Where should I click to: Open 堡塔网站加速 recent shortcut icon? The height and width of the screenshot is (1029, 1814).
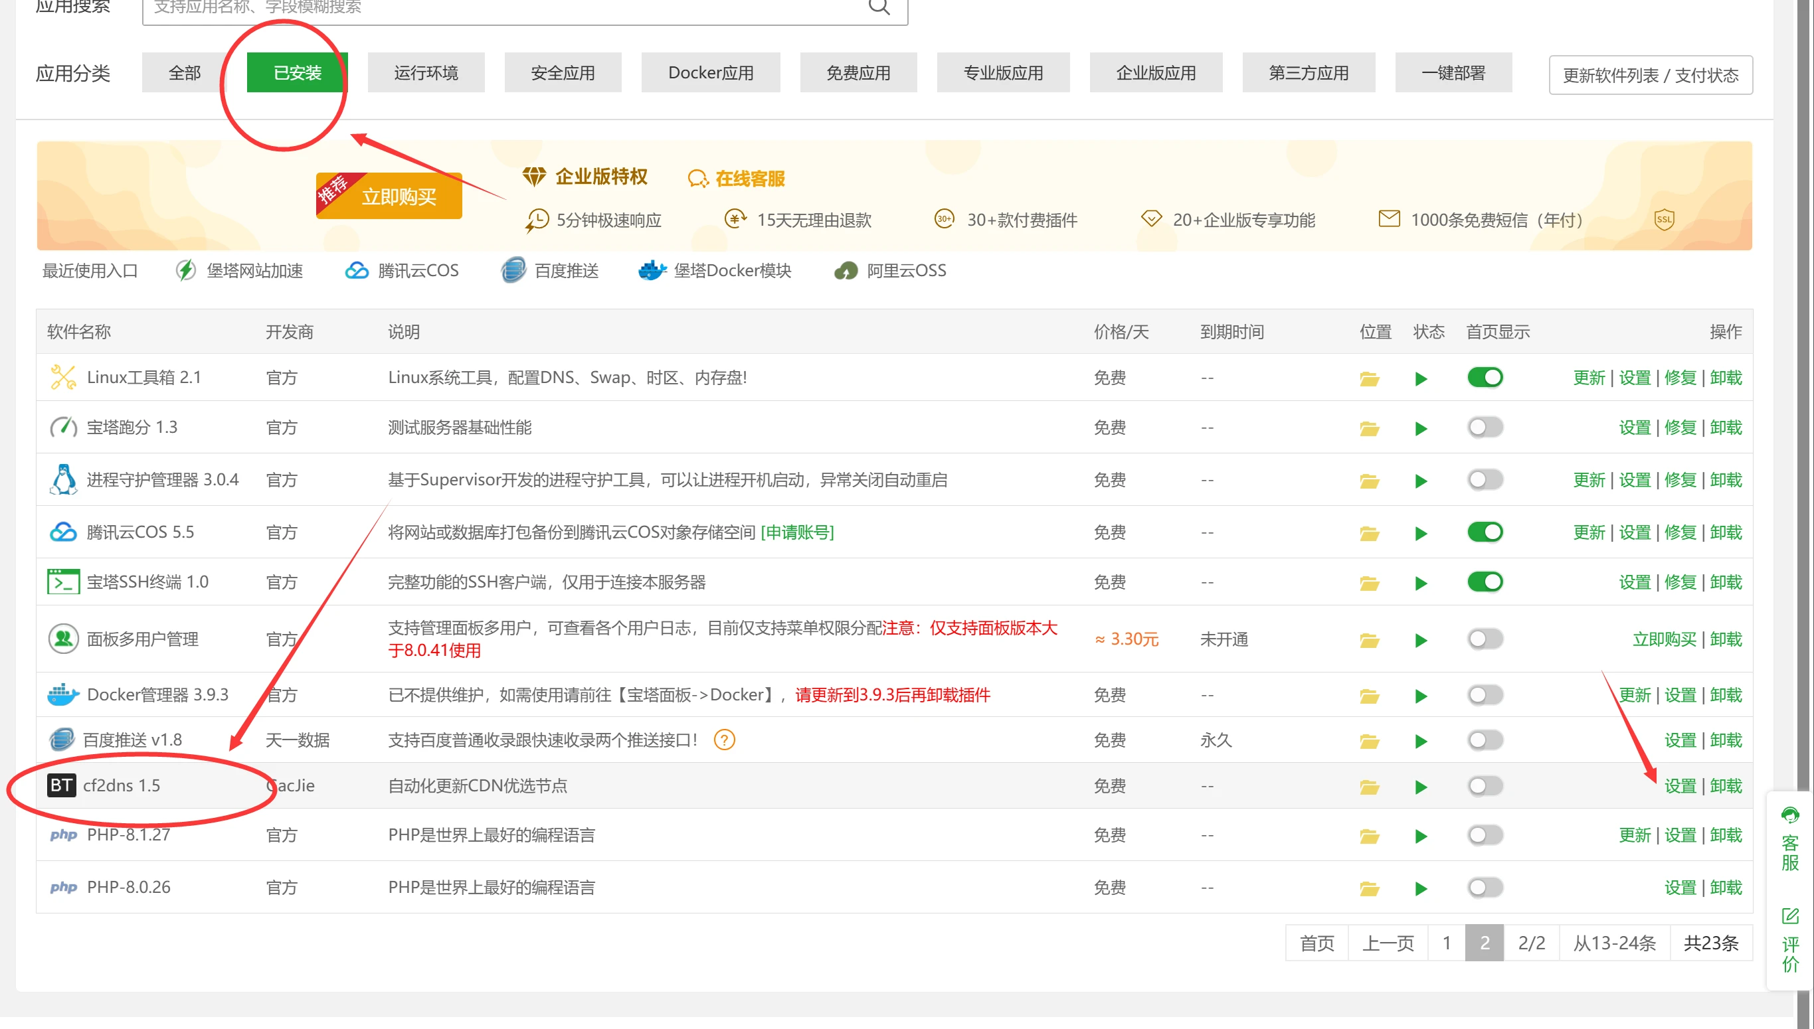pos(186,270)
